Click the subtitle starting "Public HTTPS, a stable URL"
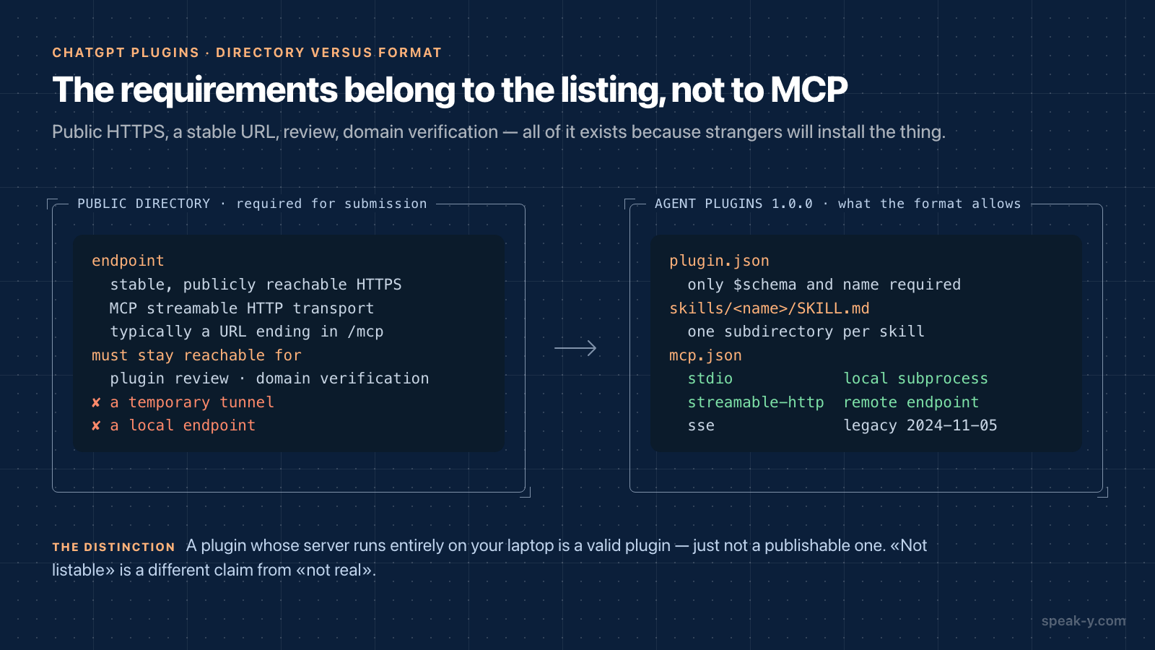Image resolution: width=1155 pixels, height=650 pixels. (499, 132)
